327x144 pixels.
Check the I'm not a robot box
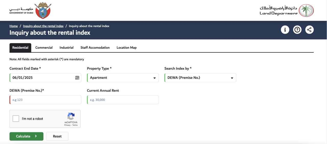16,119
